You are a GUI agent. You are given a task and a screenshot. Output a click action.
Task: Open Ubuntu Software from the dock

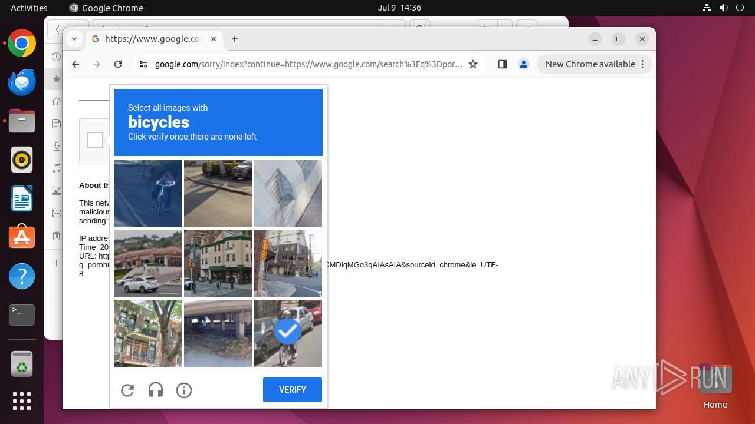click(x=22, y=237)
